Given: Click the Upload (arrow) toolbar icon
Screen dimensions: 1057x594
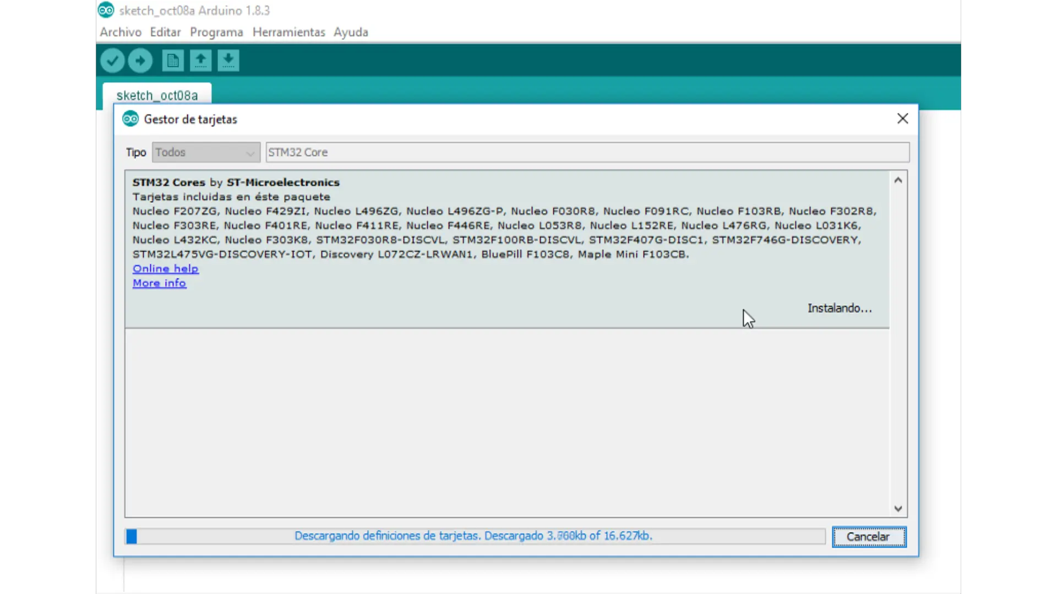Looking at the screenshot, I should pyautogui.click(x=140, y=61).
